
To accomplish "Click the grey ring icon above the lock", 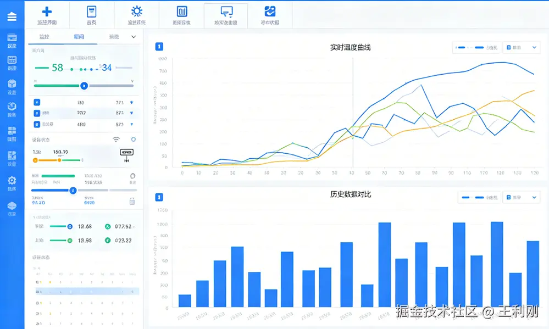I will (132, 176).
